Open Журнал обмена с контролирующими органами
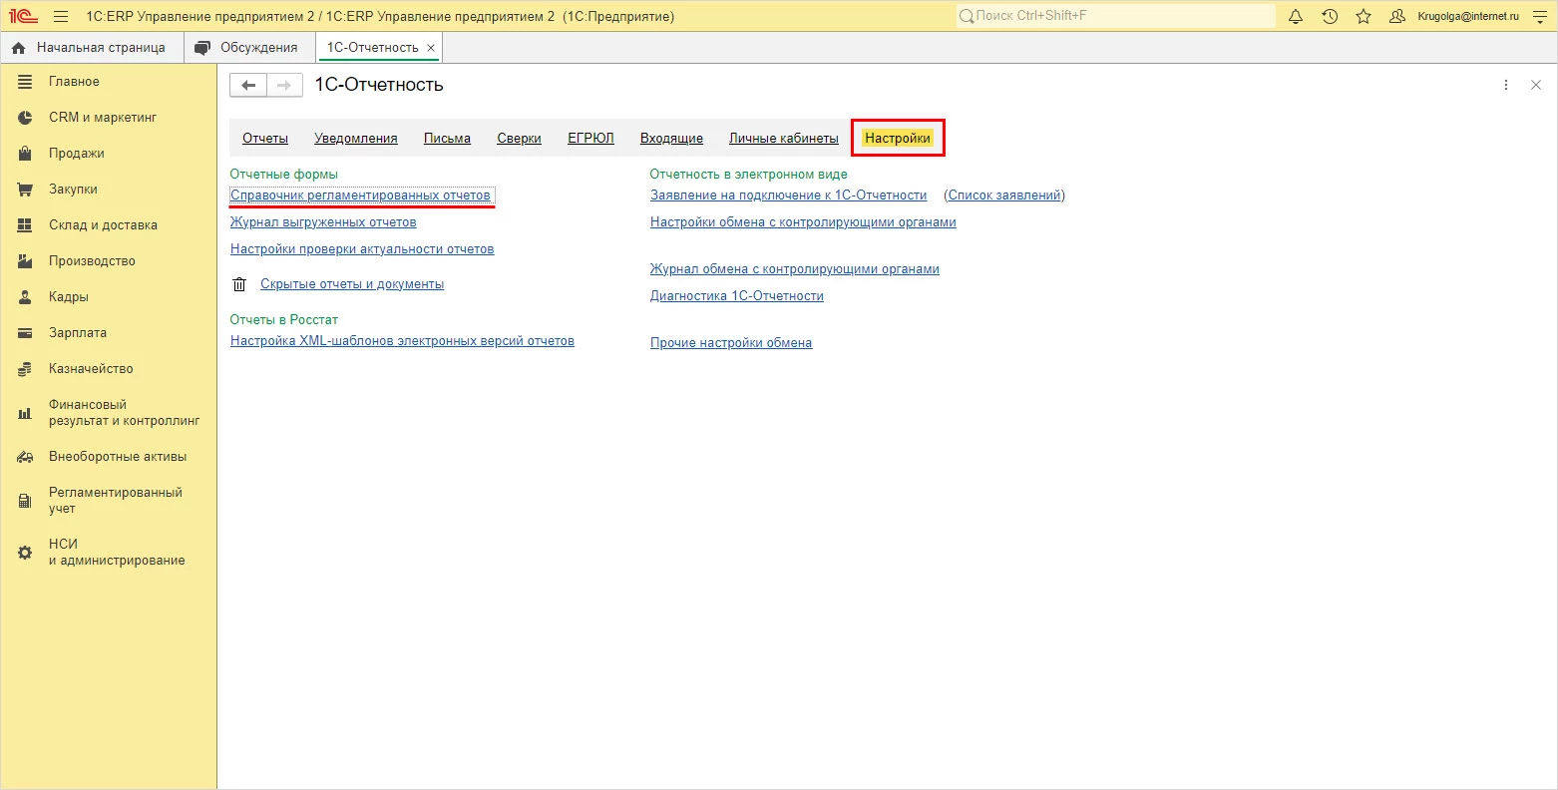1558x790 pixels. tap(795, 269)
